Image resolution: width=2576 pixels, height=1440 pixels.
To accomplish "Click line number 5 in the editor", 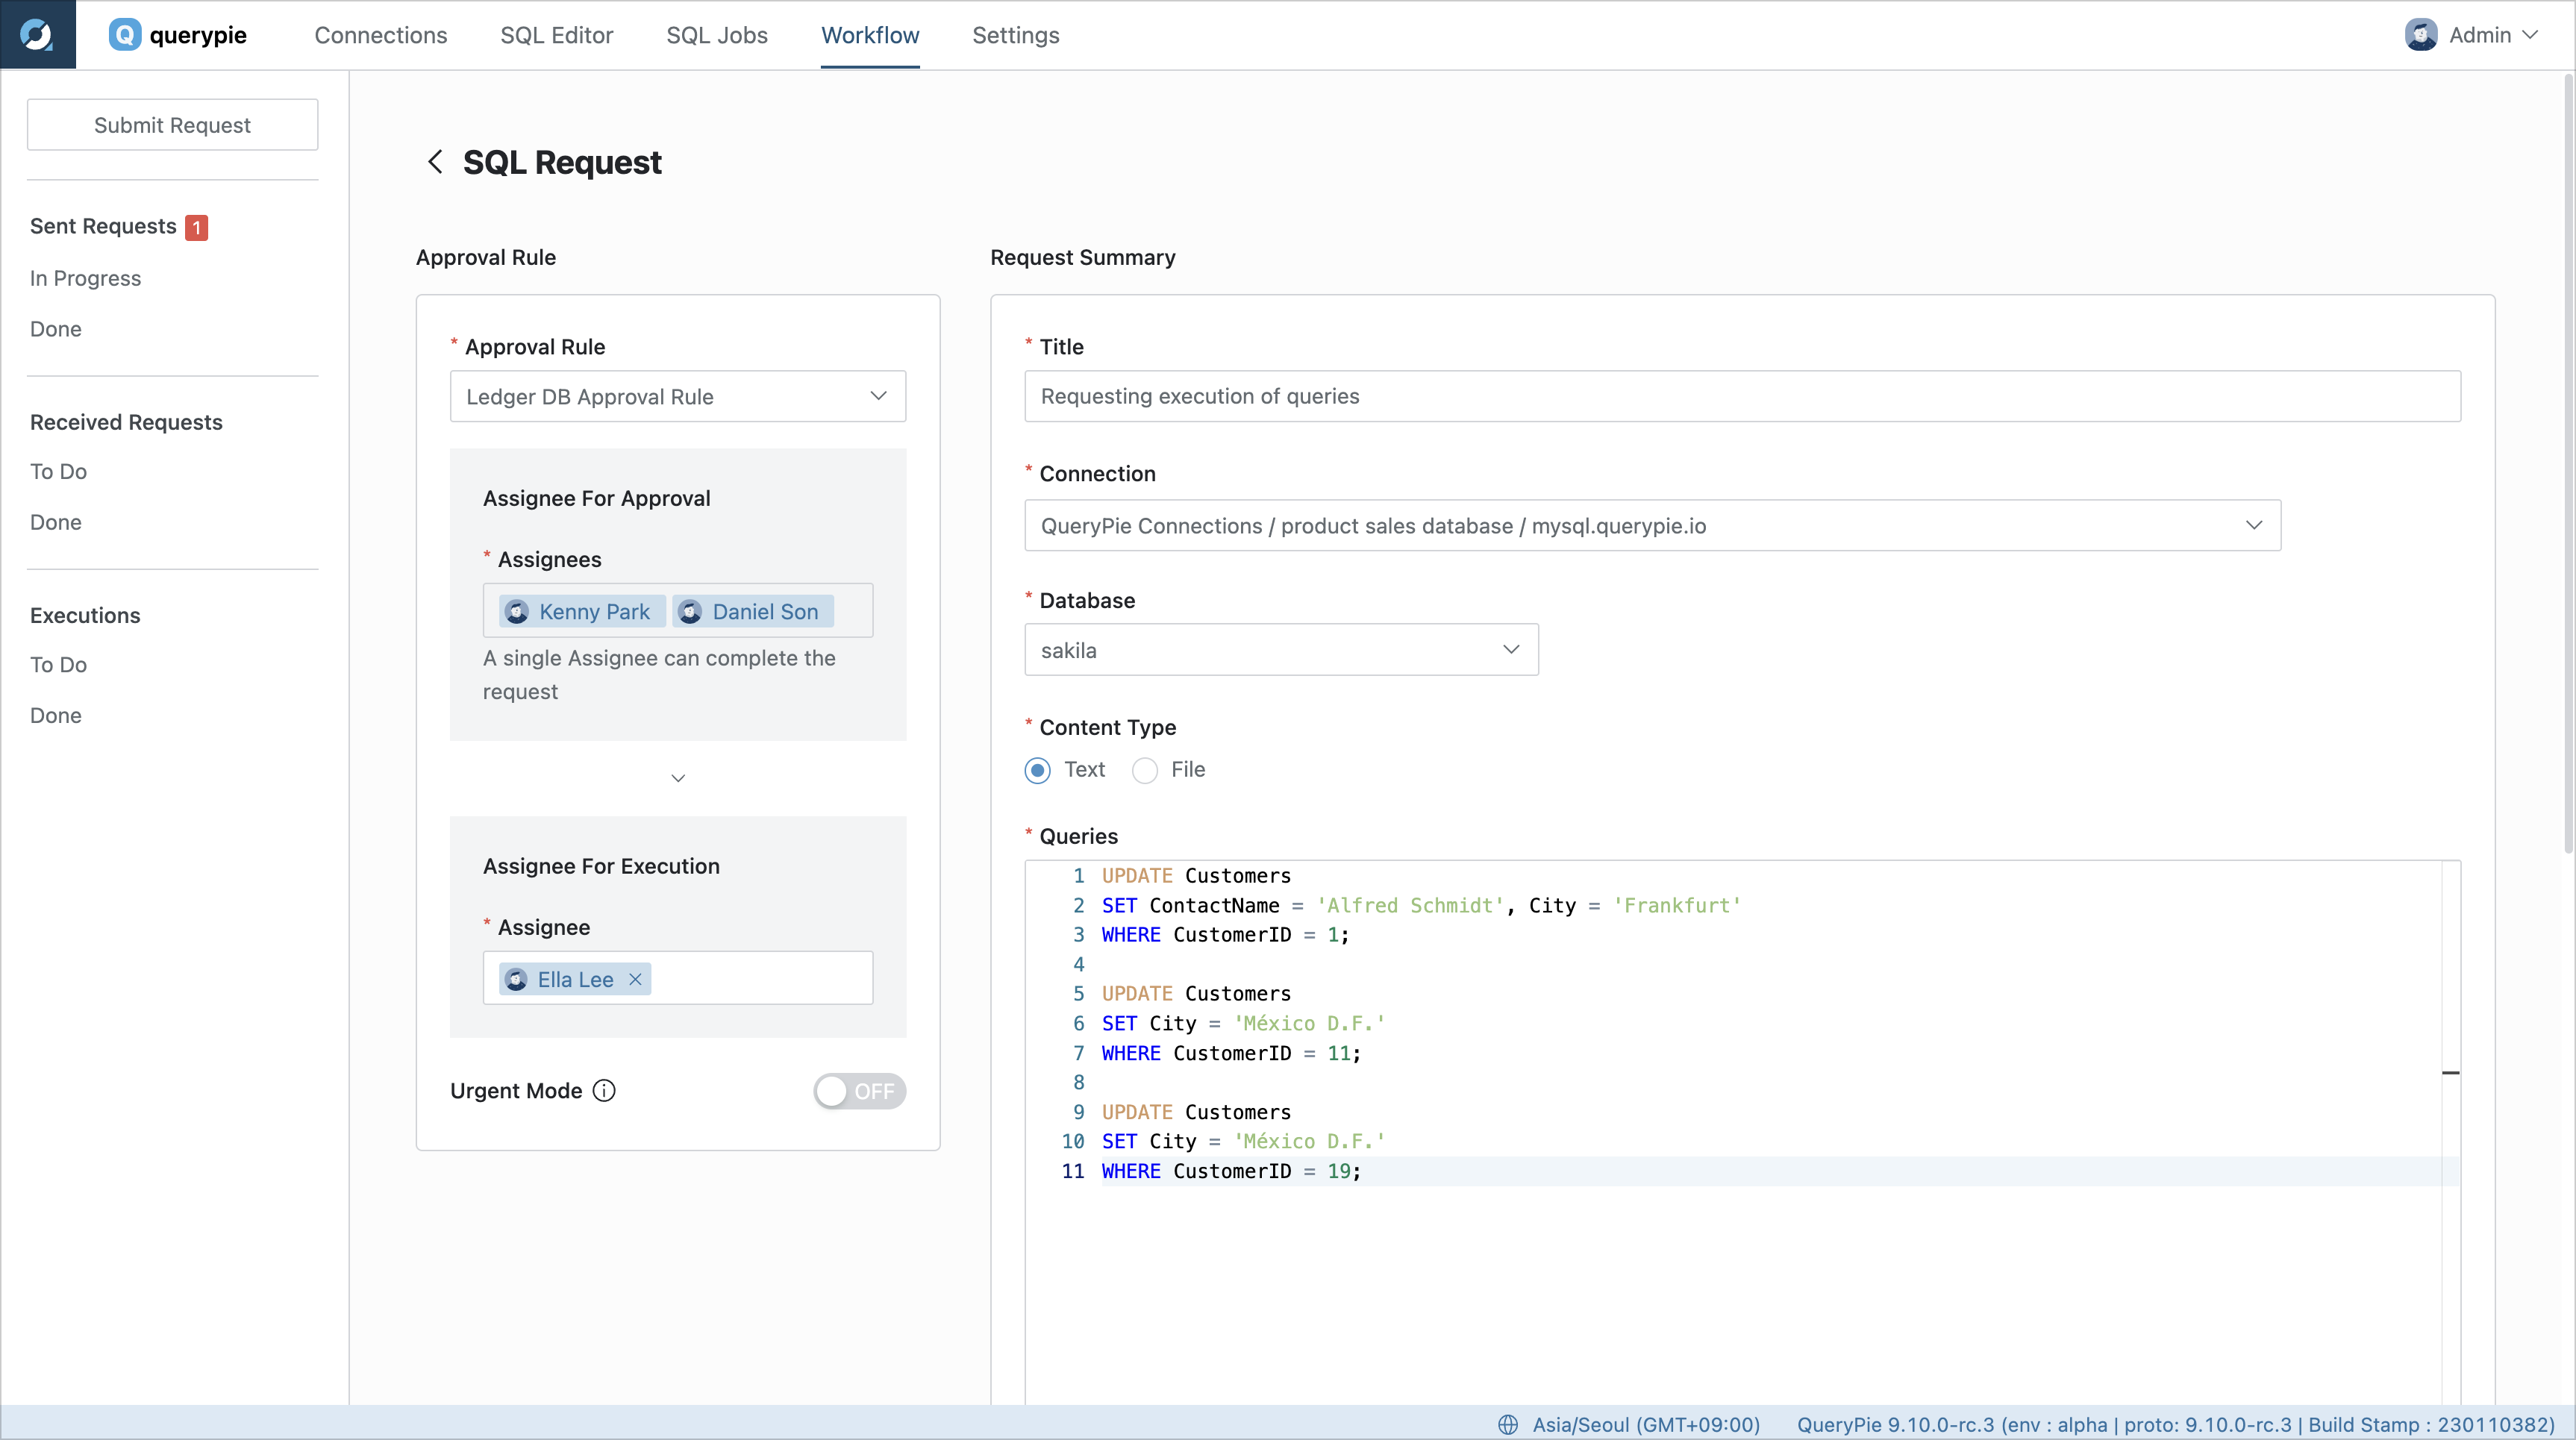I will click(x=1078, y=994).
